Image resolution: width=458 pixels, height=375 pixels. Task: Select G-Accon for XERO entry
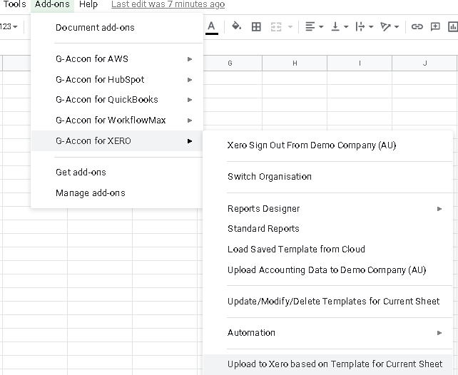click(117, 141)
